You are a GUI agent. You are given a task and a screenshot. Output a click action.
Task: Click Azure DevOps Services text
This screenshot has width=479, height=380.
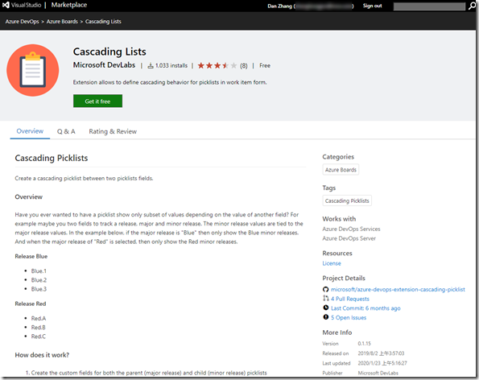point(351,229)
